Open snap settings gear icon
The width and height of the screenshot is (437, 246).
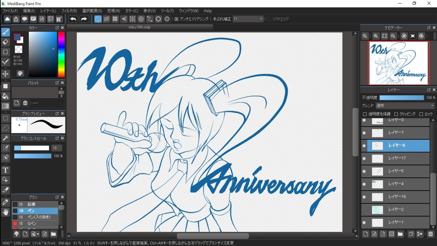167,19
